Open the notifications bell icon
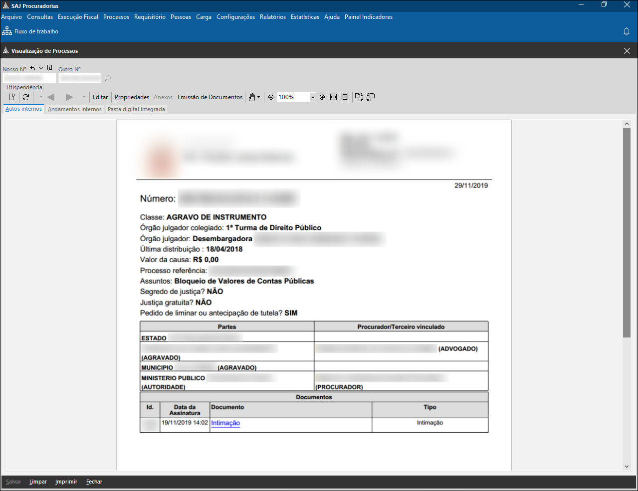This screenshot has height=491, width=638. click(x=627, y=31)
